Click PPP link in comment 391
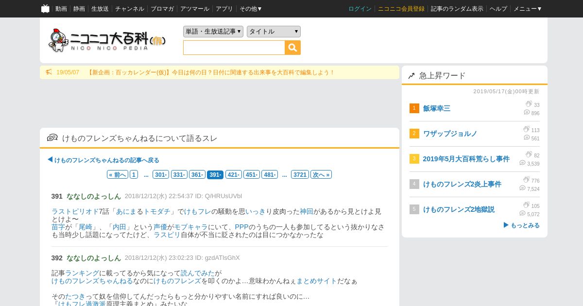The width and height of the screenshot is (583, 306). click(241, 227)
